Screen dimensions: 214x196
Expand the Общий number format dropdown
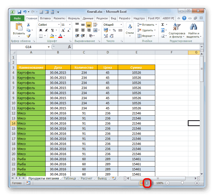point(121,25)
